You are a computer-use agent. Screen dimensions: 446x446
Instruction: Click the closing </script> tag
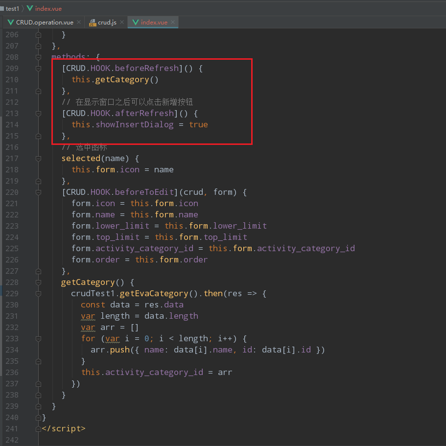tap(64, 429)
